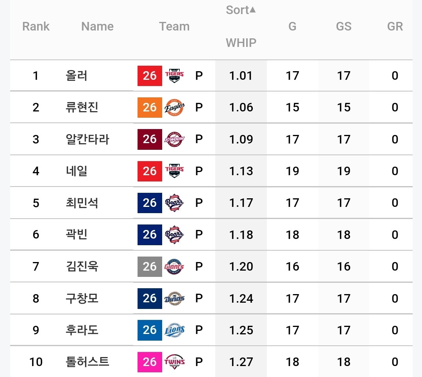Click the Giants team logo
This screenshot has width=422, height=377.
(x=174, y=266)
